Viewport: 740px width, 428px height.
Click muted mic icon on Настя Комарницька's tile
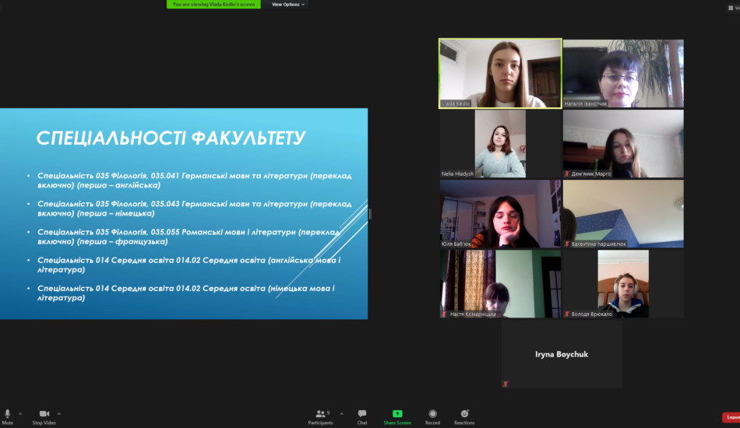pyautogui.click(x=444, y=314)
